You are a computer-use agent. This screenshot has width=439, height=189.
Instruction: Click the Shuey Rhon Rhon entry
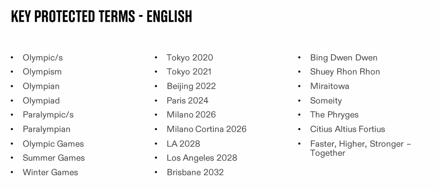tap(345, 72)
